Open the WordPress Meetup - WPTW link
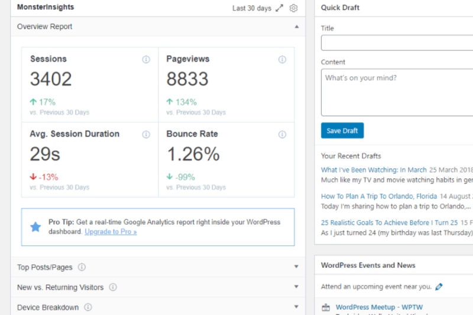473x315 pixels. pos(379,307)
